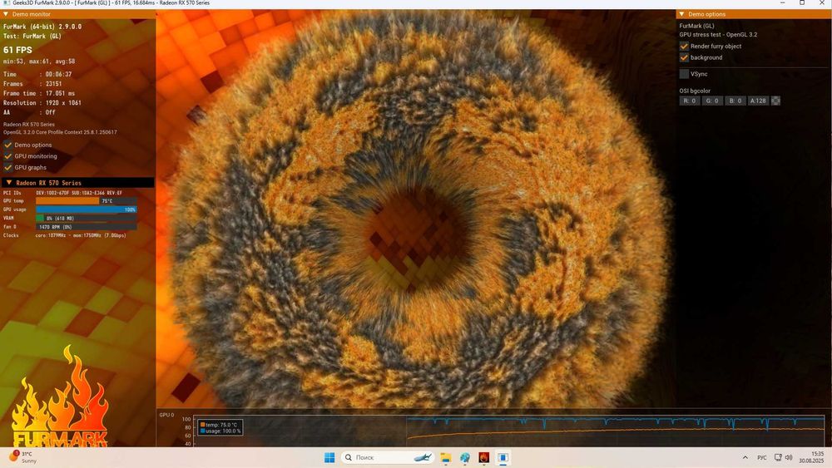This screenshot has width=832, height=468.
Task: Open network settings tray icon
Action: coord(778,457)
